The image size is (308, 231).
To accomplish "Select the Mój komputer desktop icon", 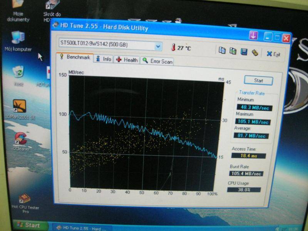I will [18, 41].
